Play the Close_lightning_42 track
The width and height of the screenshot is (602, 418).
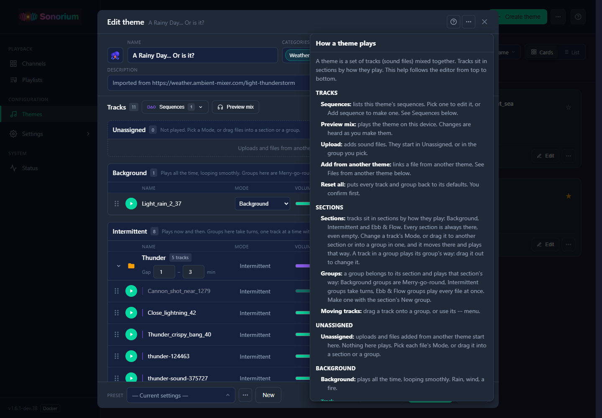click(x=131, y=313)
